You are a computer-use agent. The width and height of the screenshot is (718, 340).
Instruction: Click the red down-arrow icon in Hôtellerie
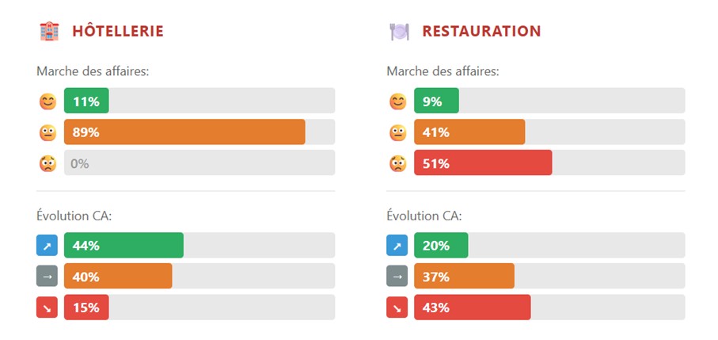tap(47, 308)
